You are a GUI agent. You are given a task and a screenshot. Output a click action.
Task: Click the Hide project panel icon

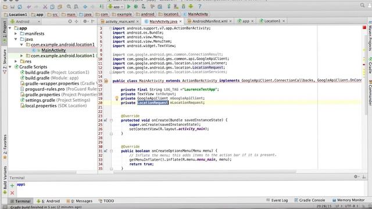click(93, 21)
